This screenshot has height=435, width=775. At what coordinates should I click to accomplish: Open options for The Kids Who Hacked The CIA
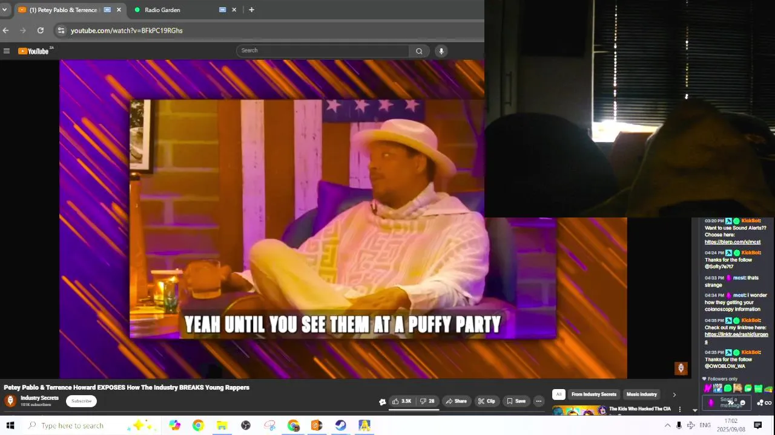[679, 410]
